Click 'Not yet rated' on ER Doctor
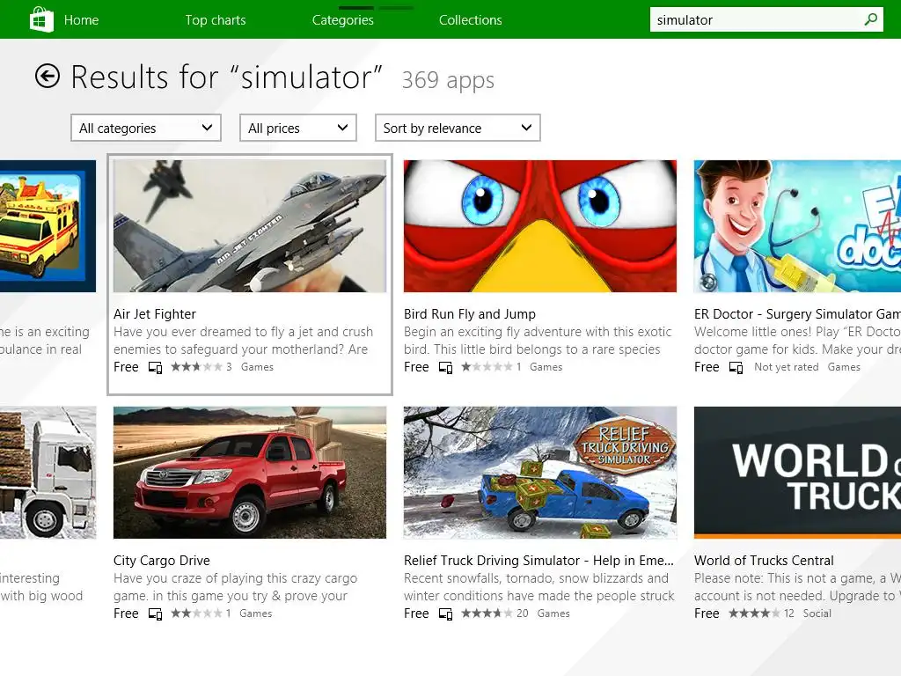The image size is (901, 676). (x=786, y=367)
